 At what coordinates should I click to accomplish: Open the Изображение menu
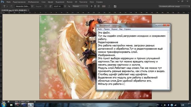click(x=33, y=2)
